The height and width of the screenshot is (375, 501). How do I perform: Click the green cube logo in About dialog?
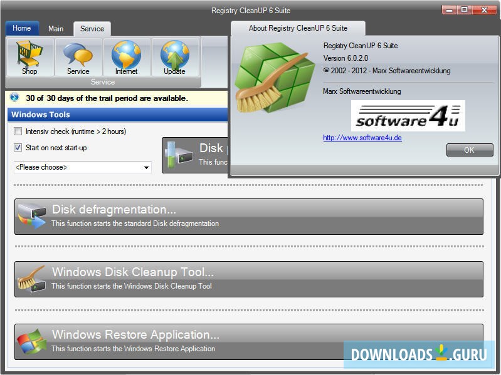(275, 78)
